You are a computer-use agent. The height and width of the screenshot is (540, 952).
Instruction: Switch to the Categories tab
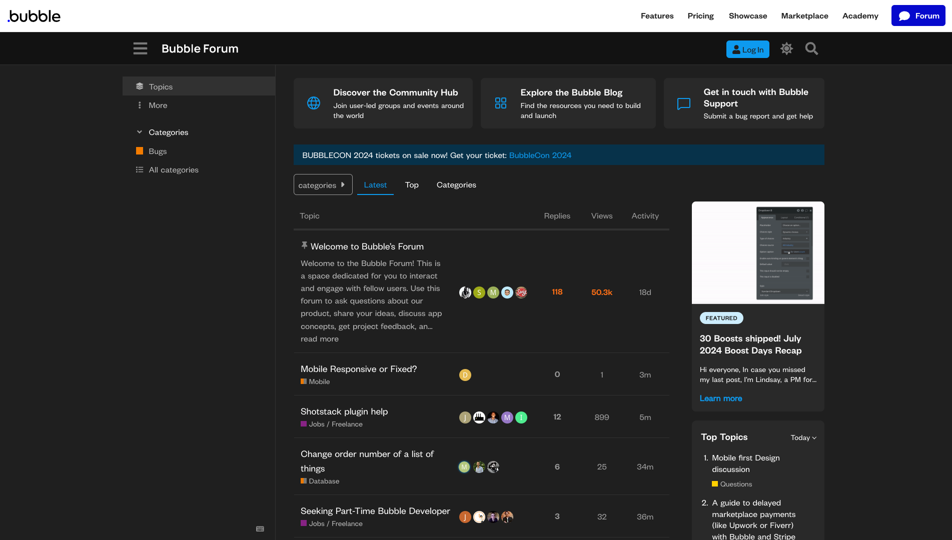(456, 185)
